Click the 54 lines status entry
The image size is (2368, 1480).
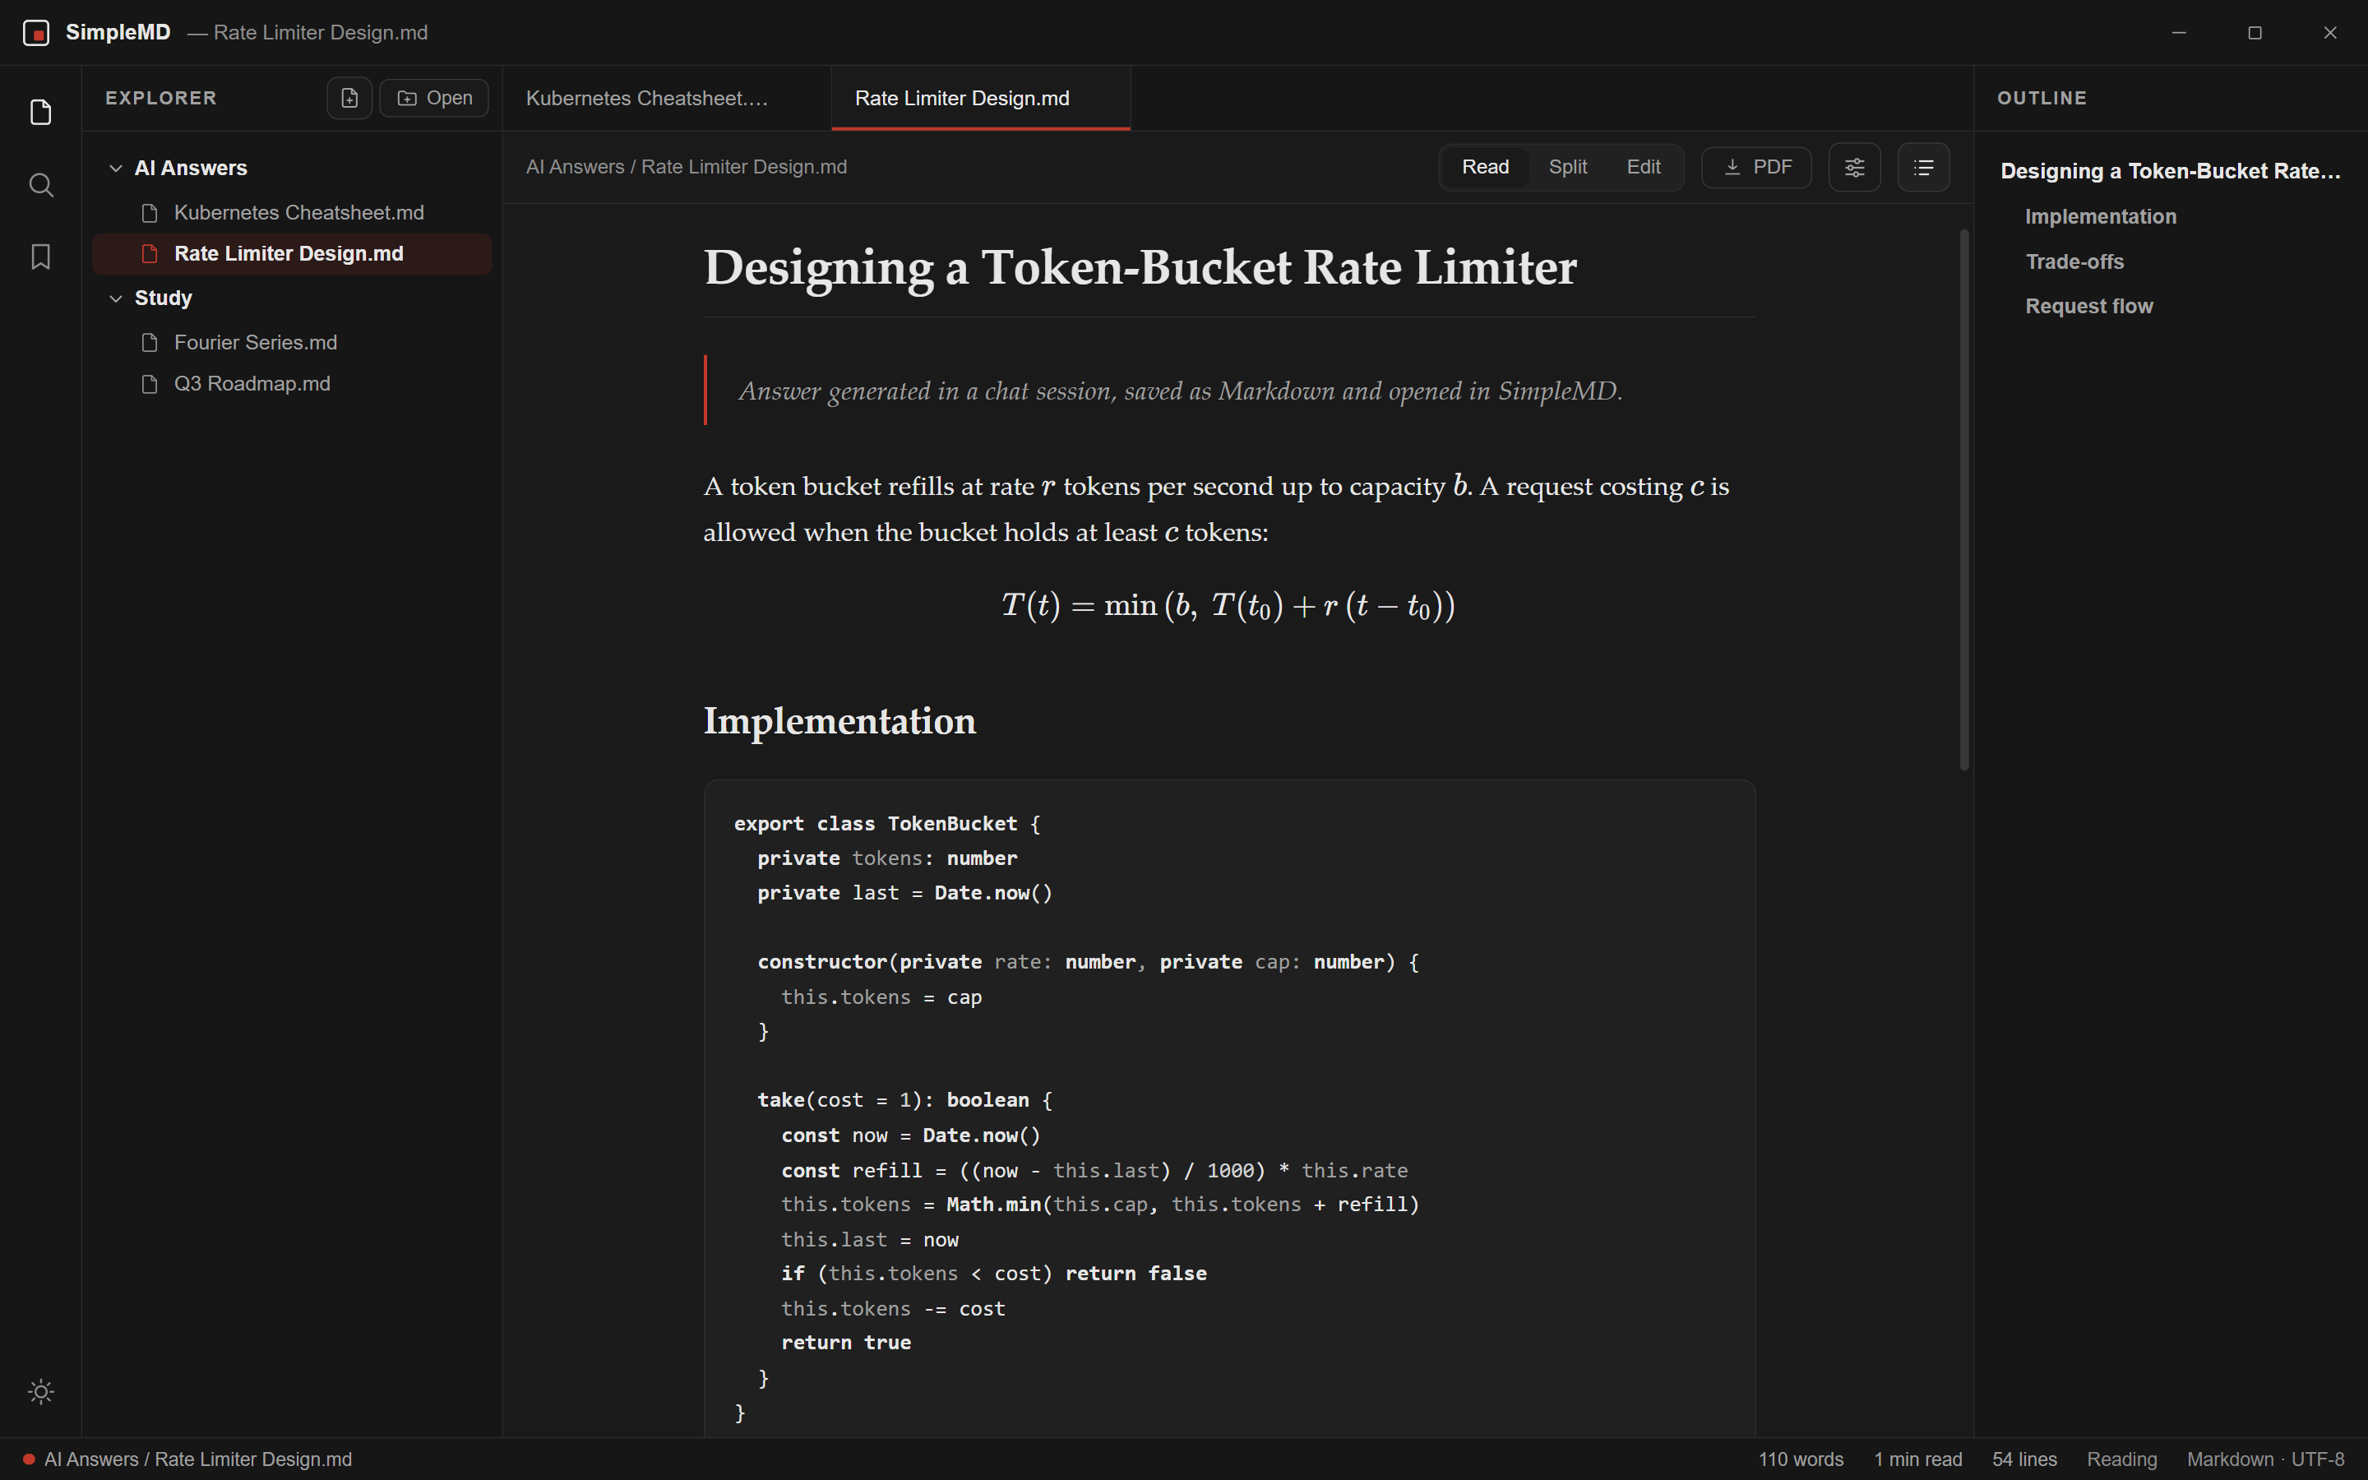pos(2024,1459)
